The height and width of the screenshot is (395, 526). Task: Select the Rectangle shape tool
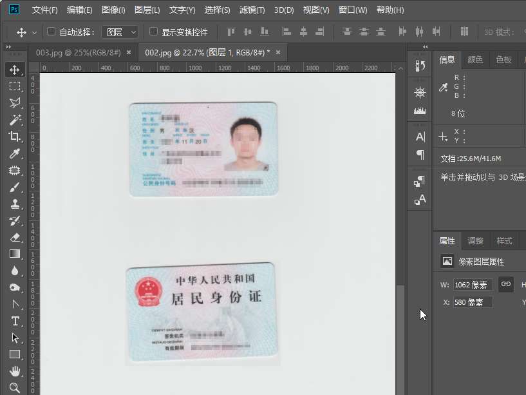[x=14, y=354]
